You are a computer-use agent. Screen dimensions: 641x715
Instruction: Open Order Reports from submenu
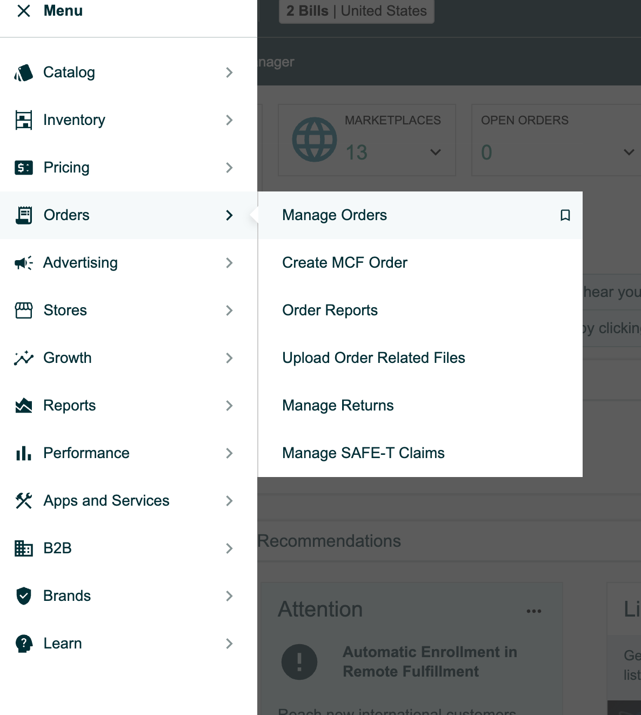[330, 310]
